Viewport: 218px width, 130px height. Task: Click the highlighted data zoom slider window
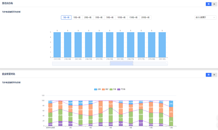(x=122, y=64)
